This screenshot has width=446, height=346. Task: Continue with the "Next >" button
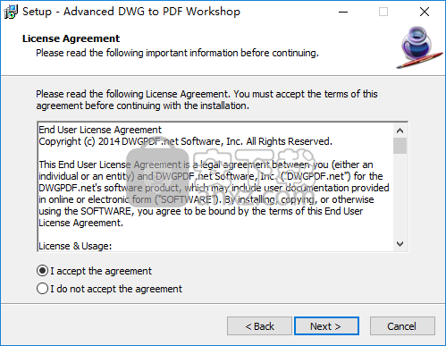tap(326, 326)
